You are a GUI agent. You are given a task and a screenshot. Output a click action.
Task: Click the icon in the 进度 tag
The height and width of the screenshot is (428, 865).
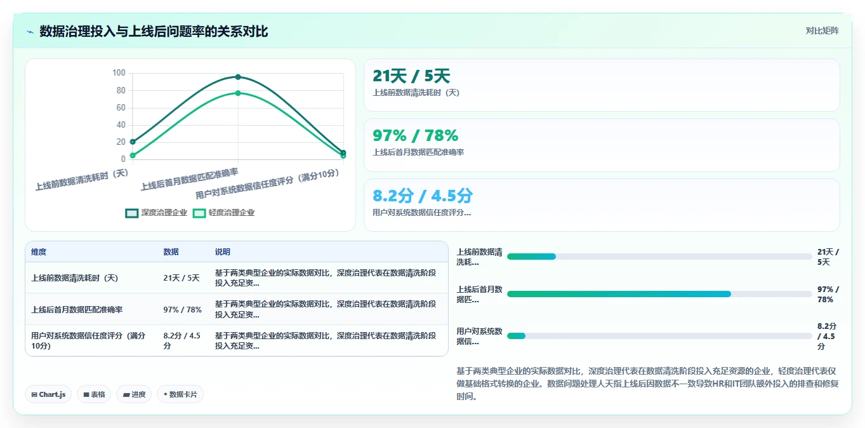tap(126, 394)
